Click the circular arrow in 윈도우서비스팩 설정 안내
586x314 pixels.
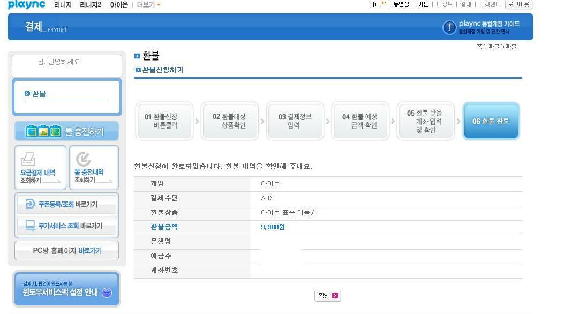click(106, 293)
